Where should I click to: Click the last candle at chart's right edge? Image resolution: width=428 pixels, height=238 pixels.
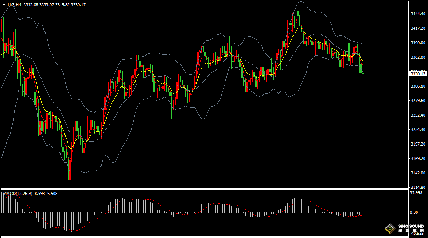coord(363,75)
